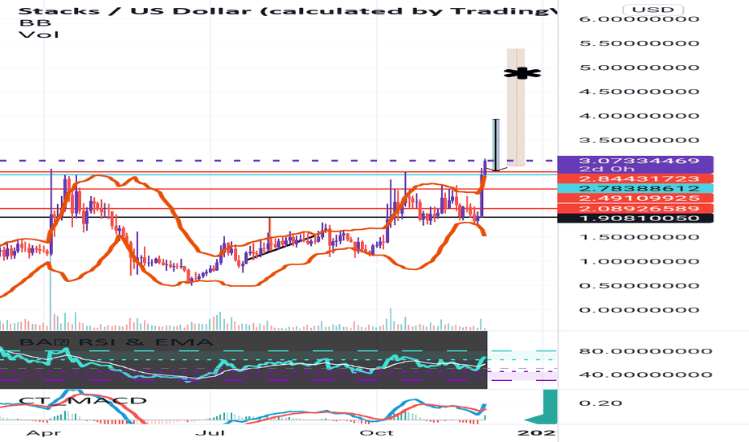Click the 5.00000000 price axis tick
This screenshot has height=442, width=749.
click(639, 68)
